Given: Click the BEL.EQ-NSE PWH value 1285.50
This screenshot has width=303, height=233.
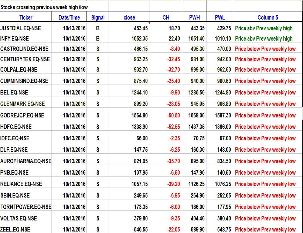Looking at the screenshot, I should (x=196, y=92).
